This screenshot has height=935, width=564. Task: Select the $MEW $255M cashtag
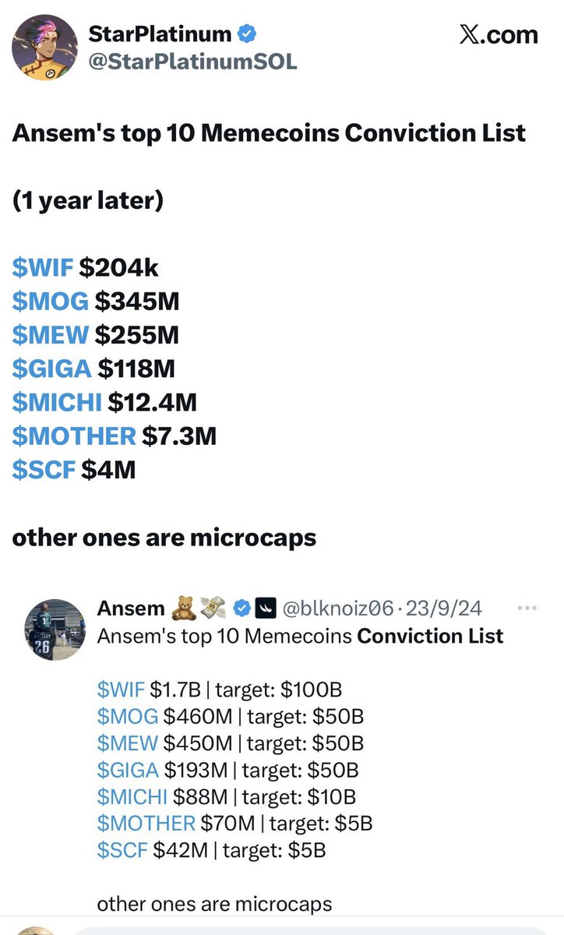(x=51, y=335)
